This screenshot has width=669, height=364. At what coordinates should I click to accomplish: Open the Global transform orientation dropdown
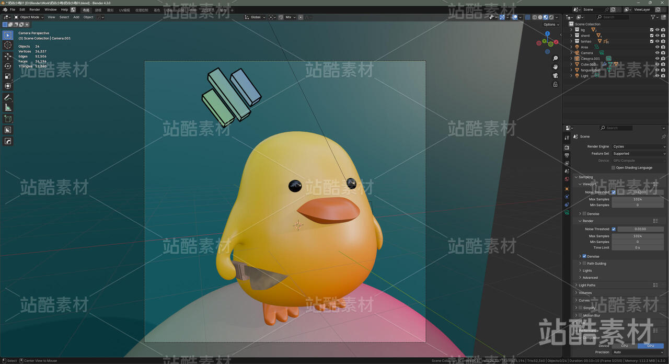point(255,17)
